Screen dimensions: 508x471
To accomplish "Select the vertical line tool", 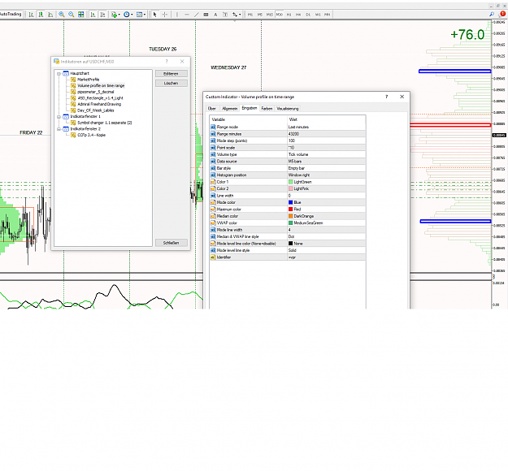I will (177, 15).
